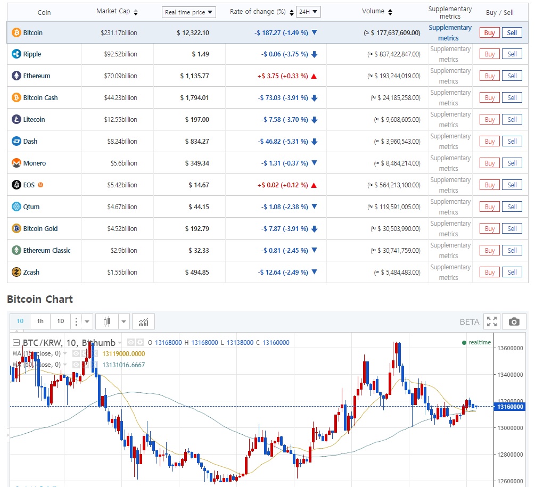Open Supplementary metrics for Litecoin
Viewport: 535px width, 487px height.
pyautogui.click(x=450, y=119)
